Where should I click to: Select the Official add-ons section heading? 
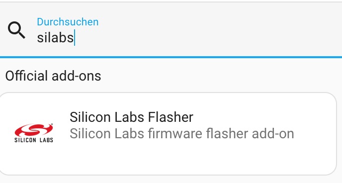pos(53,76)
